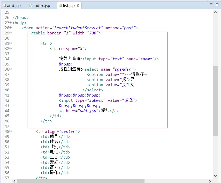Click line number 42 in gutter

point(7,100)
